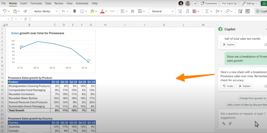Open the font size 11 dropdown
This screenshot has width=267, height=133.
pos(65,11)
